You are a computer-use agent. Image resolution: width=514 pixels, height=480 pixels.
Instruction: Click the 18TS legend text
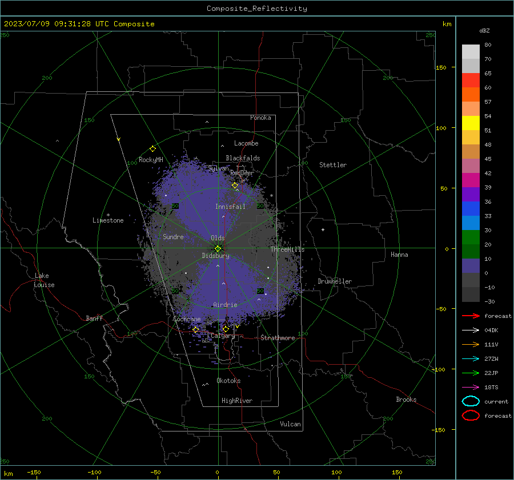click(x=491, y=388)
